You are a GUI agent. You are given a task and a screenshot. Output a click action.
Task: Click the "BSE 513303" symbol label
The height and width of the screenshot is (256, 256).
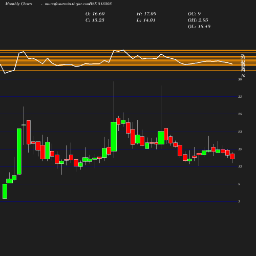[100, 4]
